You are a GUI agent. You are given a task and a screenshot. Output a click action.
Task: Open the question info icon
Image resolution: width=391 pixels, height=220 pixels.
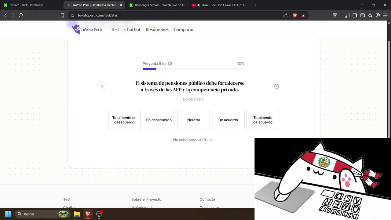coord(276,86)
